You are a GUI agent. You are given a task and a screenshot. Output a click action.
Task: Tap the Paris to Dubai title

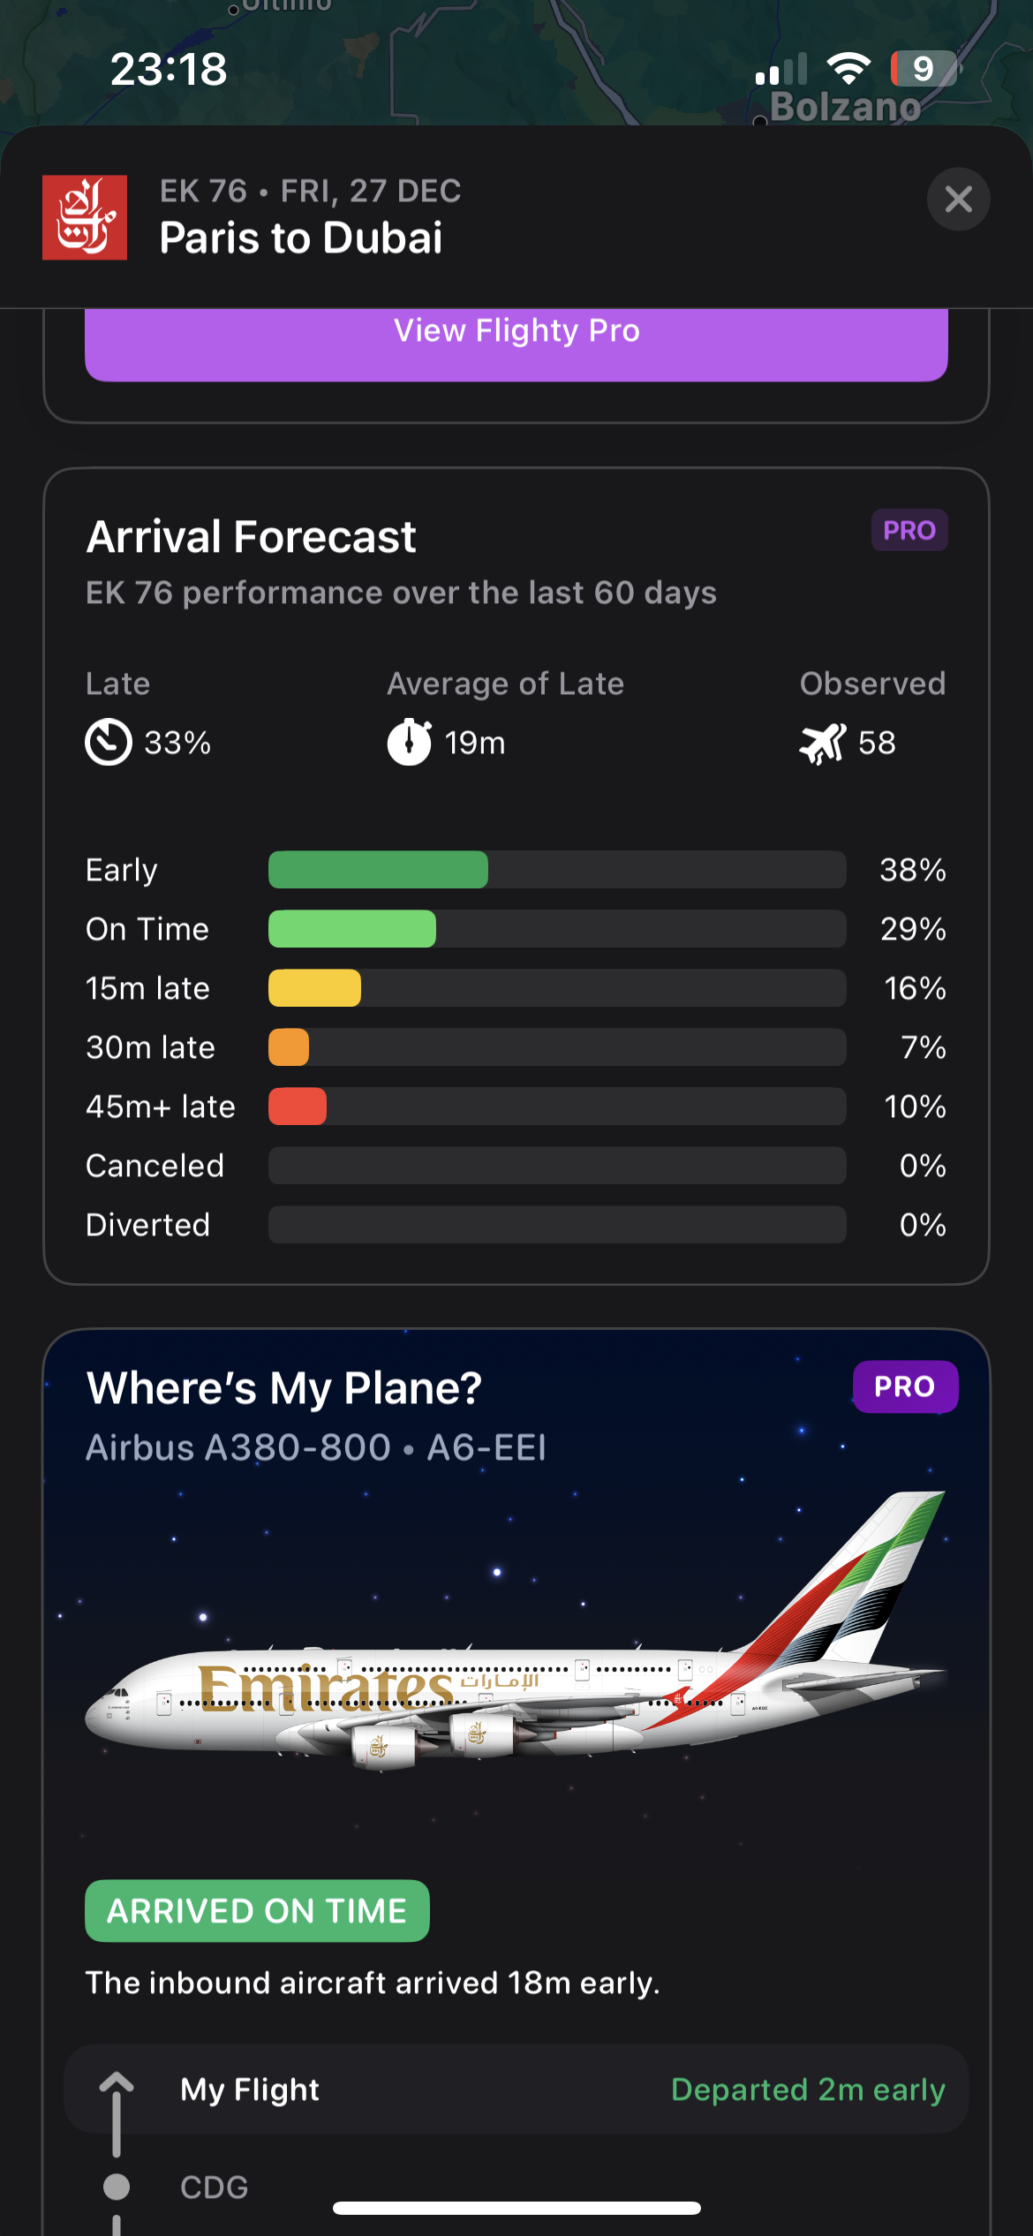301,238
